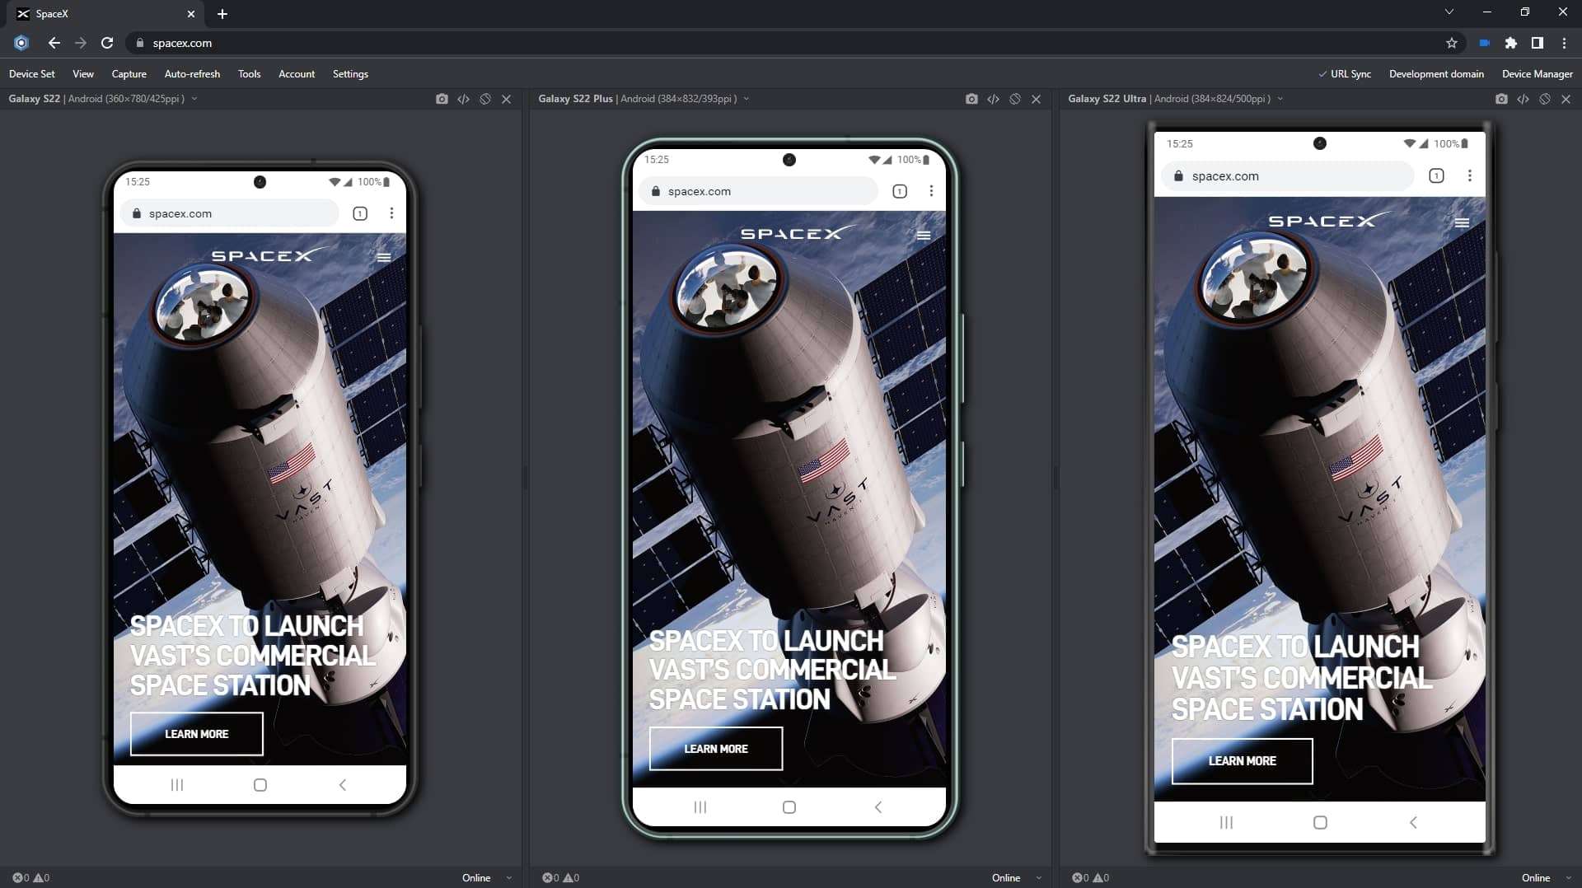1582x888 pixels.
Task: Tap the back arrow on Galaxy S22 Ultra
Action: [x=1413, y=822]
